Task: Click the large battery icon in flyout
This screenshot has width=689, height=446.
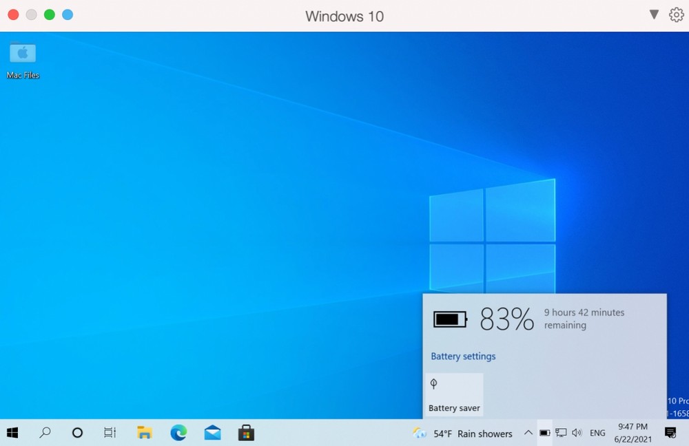Action: [450, 319]
